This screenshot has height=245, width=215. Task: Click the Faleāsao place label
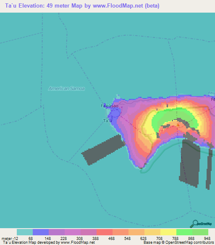coord(110,106)
